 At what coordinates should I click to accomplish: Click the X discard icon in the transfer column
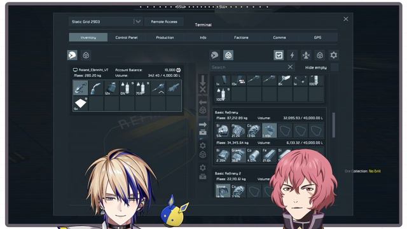pos(203,90)
